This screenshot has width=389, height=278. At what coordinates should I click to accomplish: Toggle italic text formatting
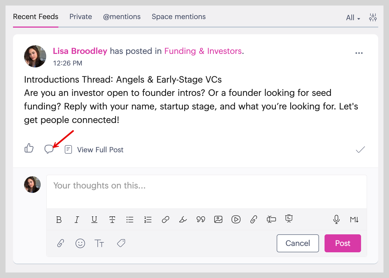[x=77, y=220]
